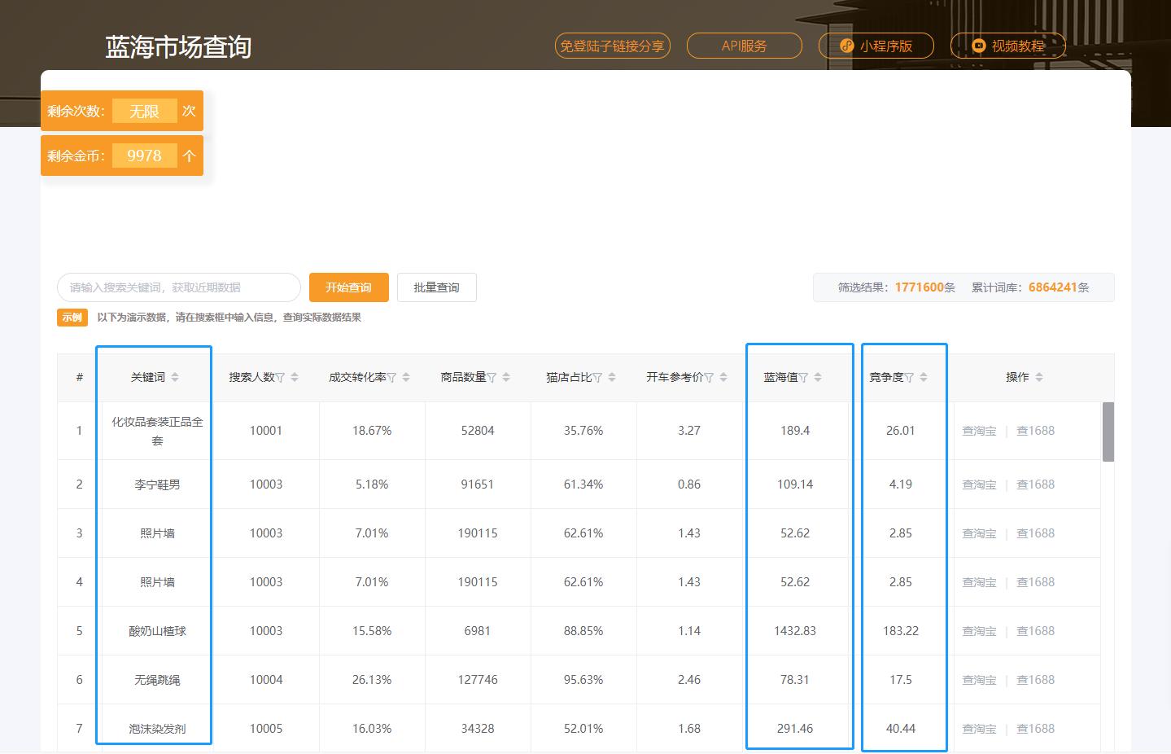Open the filter on 猫店占比 column

[599, 376]
